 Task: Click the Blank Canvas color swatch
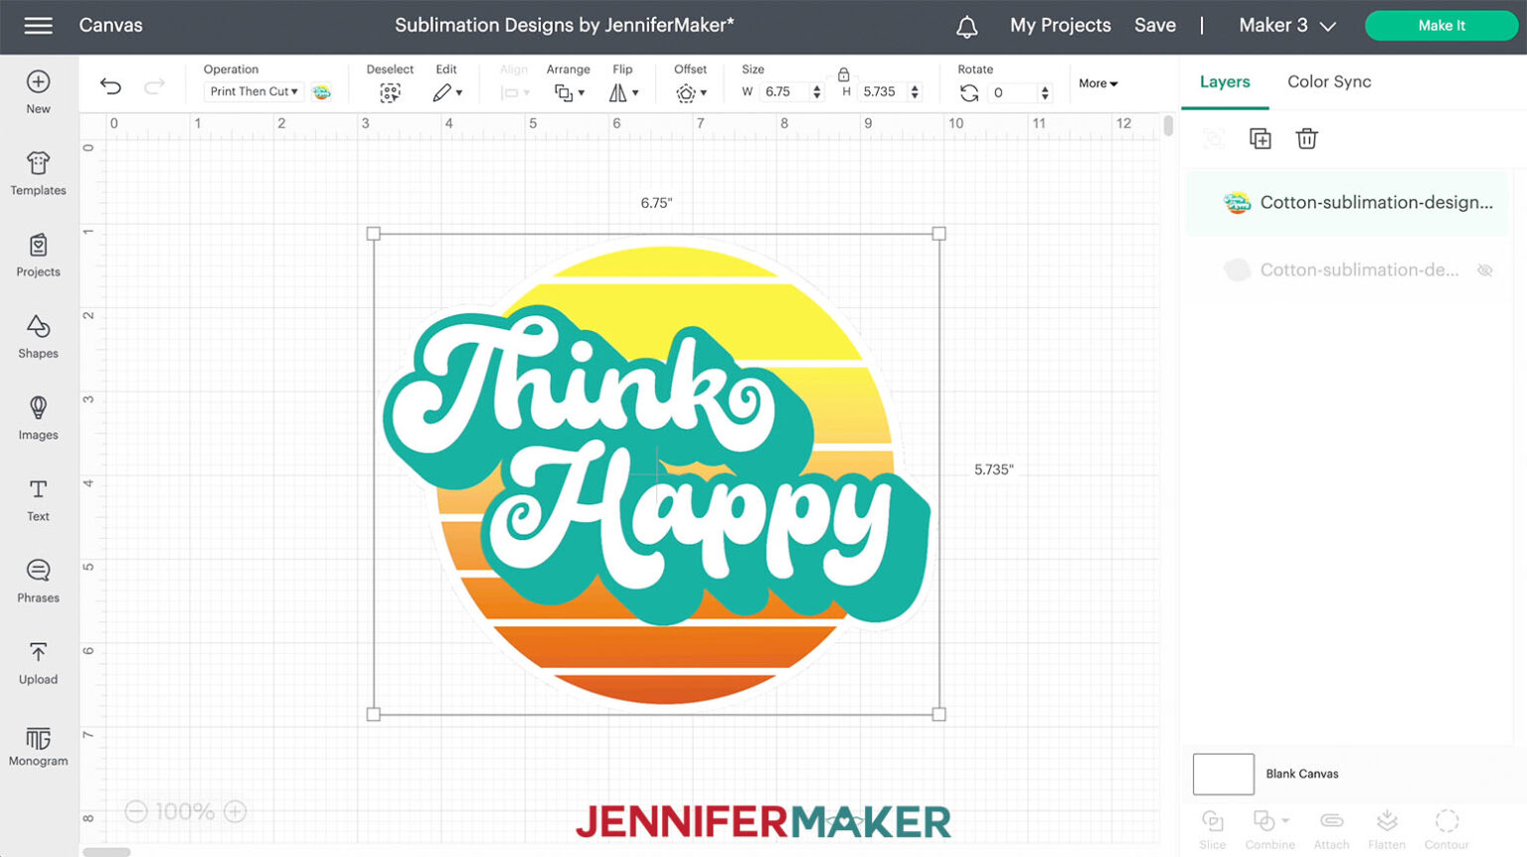(x=1223, y=774)
